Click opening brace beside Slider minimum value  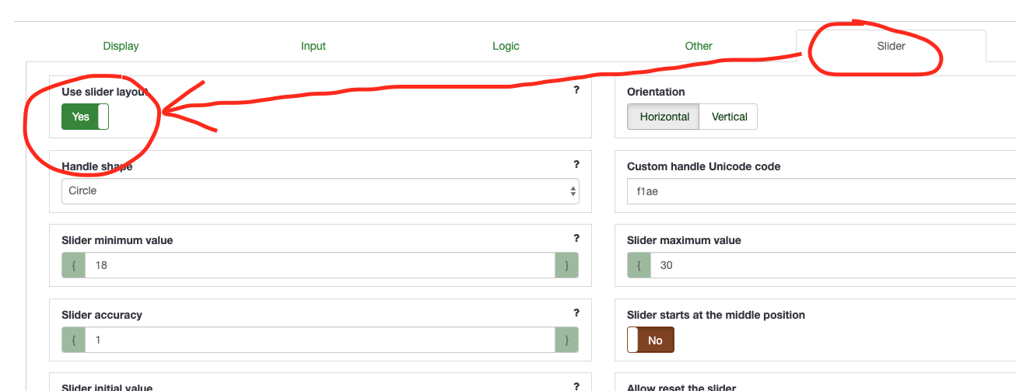(x=73, y=265)
